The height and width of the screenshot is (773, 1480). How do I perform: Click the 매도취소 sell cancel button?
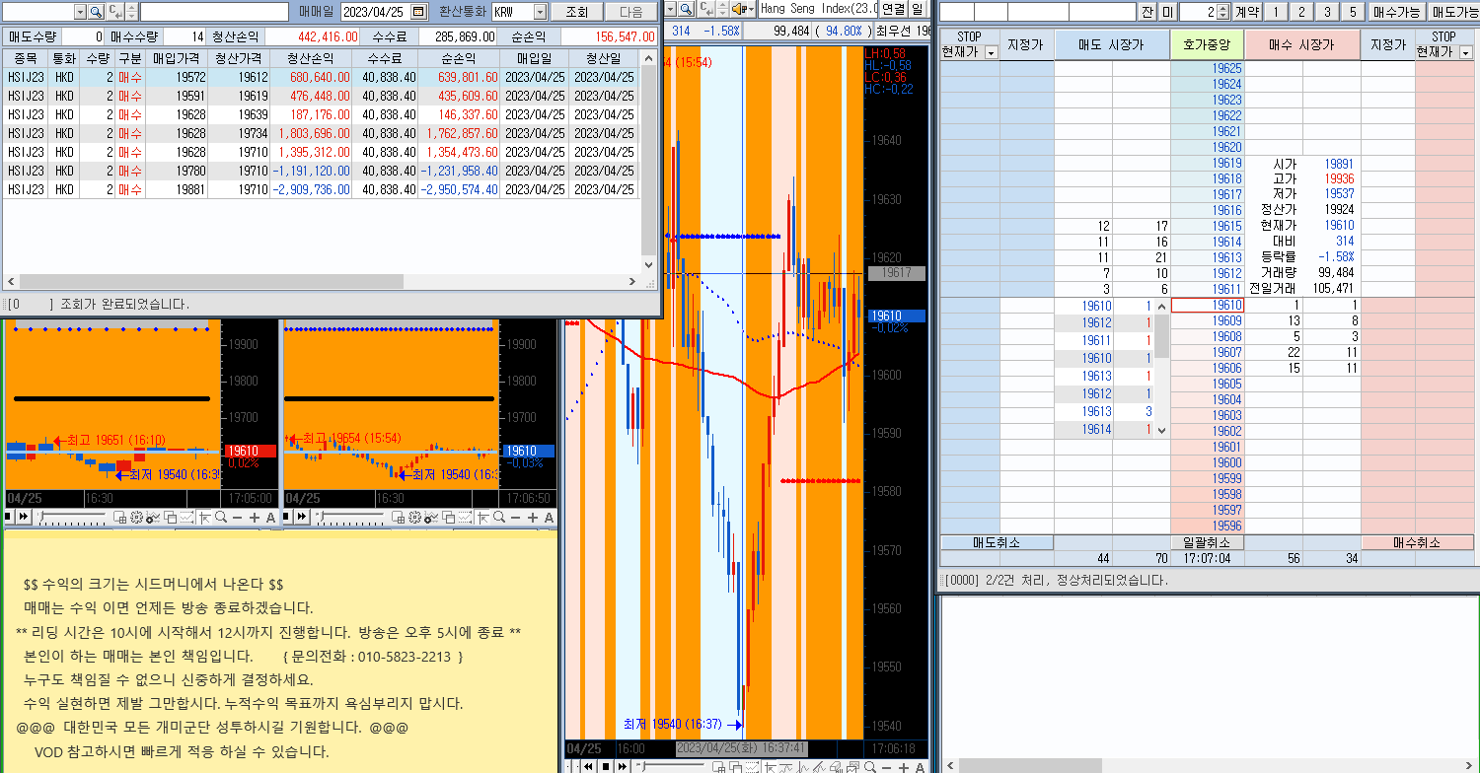pos(997,542)
